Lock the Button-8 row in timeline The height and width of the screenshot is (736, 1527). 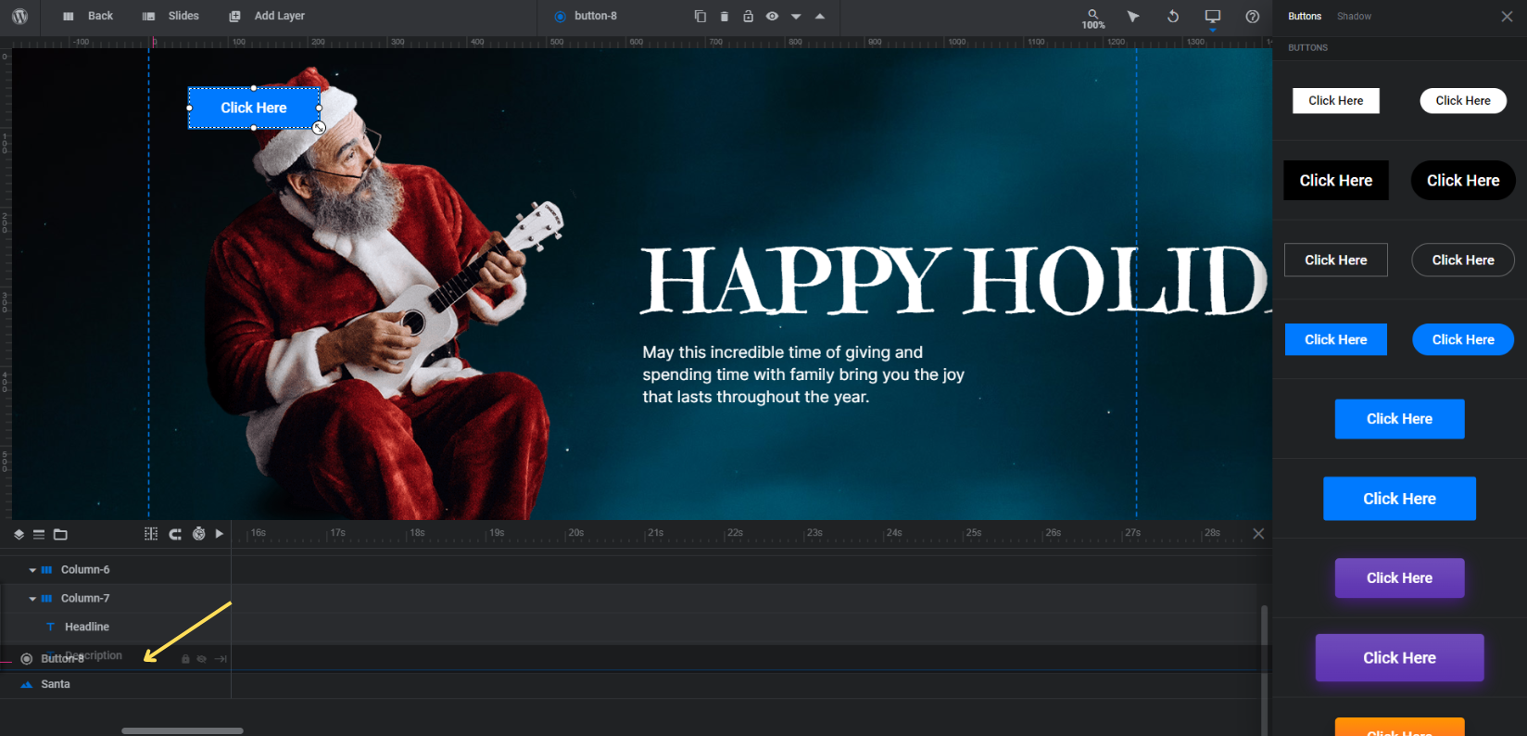coord(185,659)
